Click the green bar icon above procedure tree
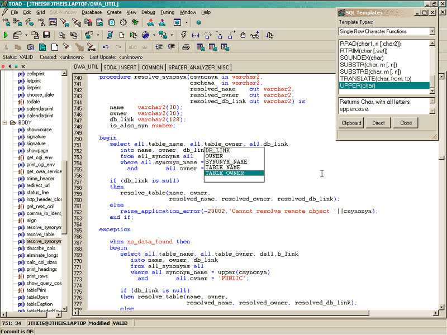Screen dimensions: 447x335 click(16, 66)
